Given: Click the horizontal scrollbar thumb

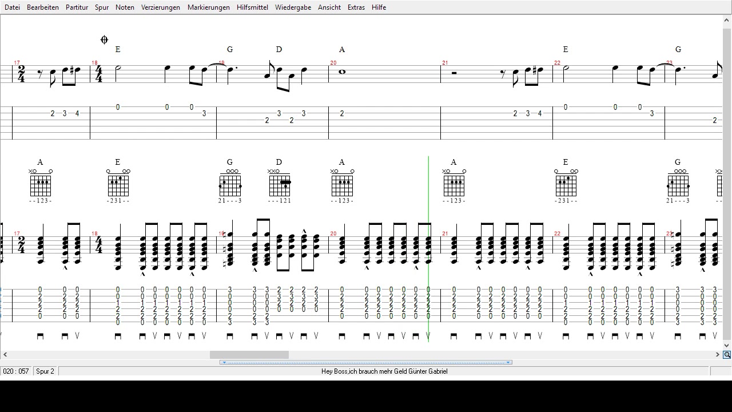Looking at the screenshot, I should click(249, 355).
